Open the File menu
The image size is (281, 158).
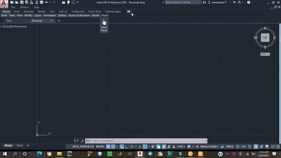(13, 7)
